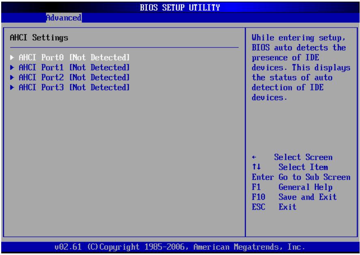Expand AHCI Port1 submenu
This screenshot has height=255, width=360.
(x=70, y=67)
